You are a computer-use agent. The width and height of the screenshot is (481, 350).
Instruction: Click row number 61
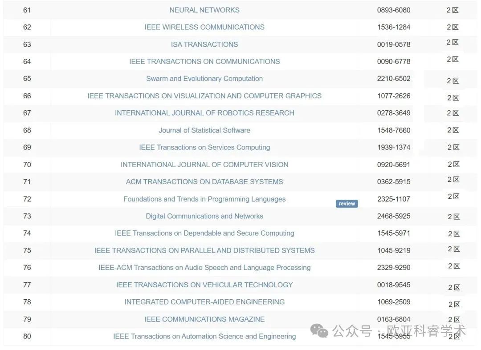(27, 10)
